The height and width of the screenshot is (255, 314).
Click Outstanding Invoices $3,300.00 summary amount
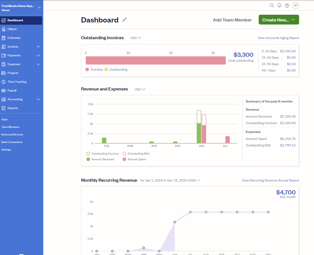(x=288, y=123)
